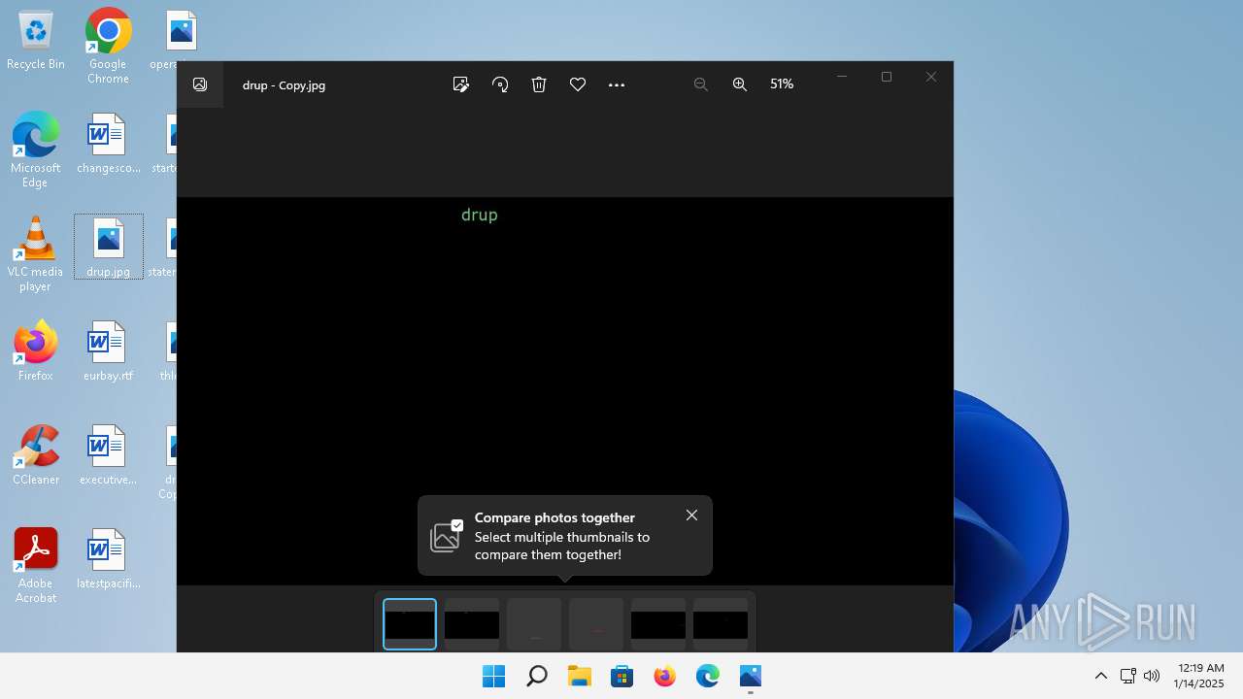Select the changesco... Word document icon
1243x699 pixels.
tap(108, 144)
